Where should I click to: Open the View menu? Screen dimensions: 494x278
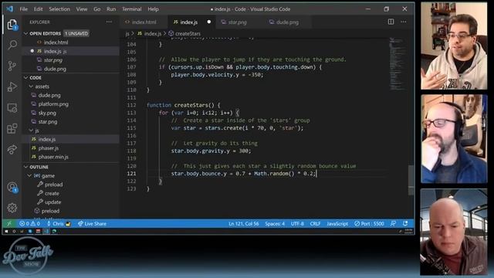[82, 9]
